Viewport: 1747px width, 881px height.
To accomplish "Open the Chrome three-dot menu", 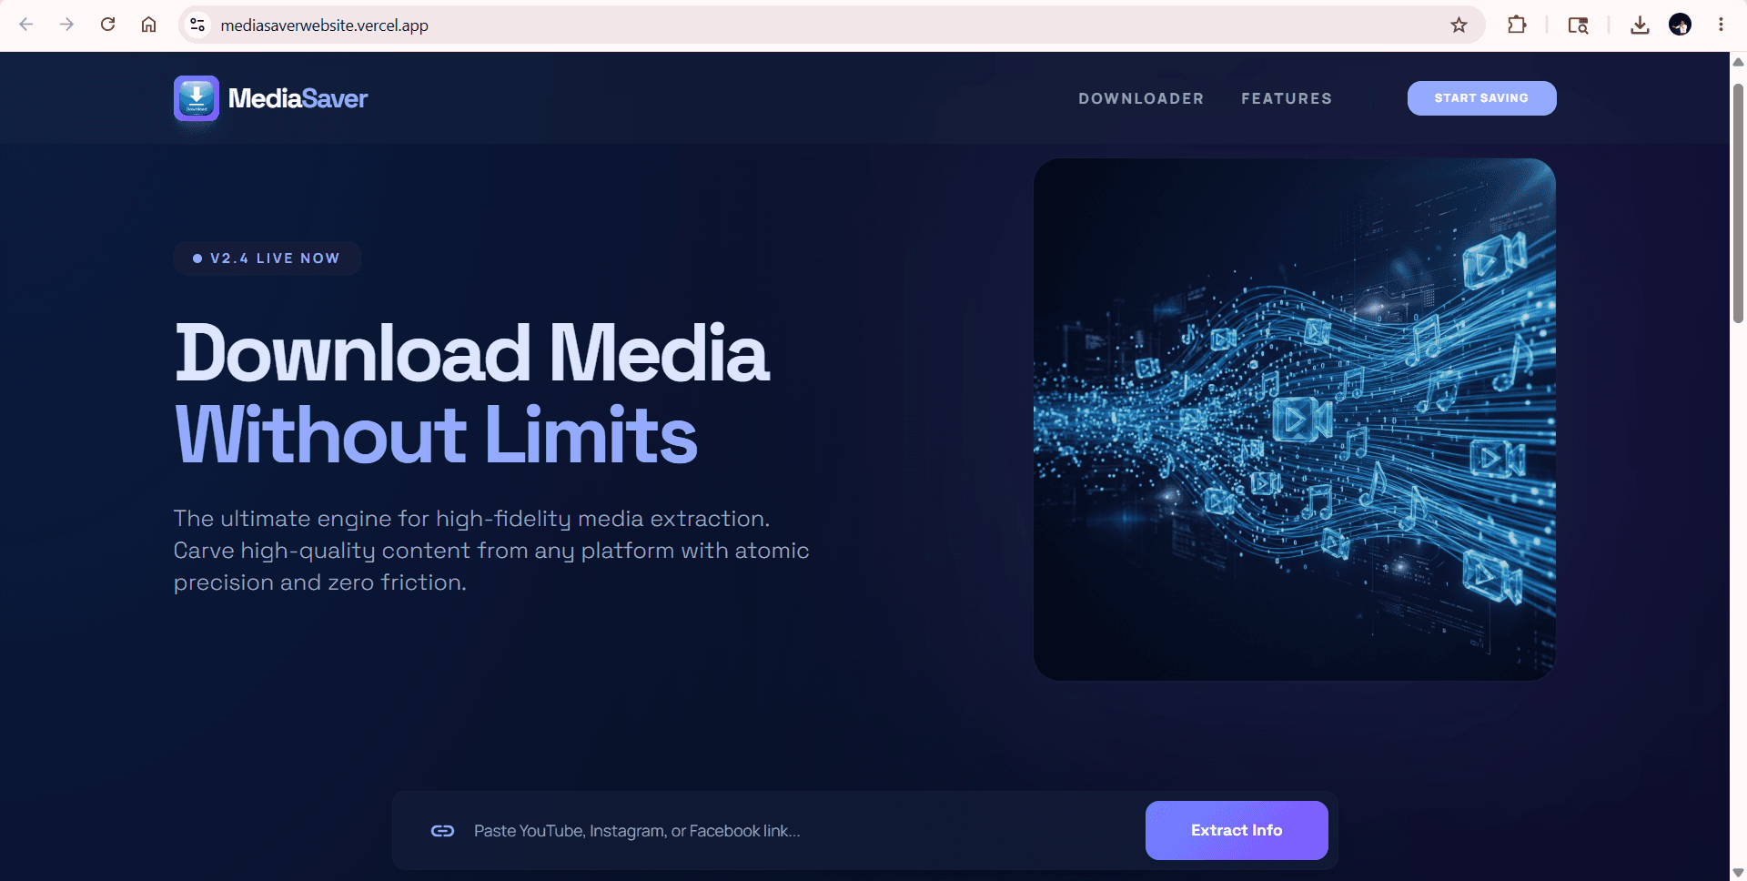I will coord(1721,25).
